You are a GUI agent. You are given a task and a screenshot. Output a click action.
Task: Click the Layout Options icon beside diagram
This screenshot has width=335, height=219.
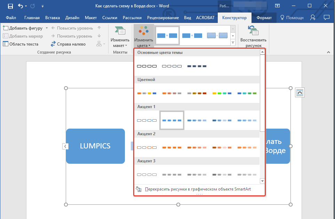pyautogui.click(x=300, y=92)
